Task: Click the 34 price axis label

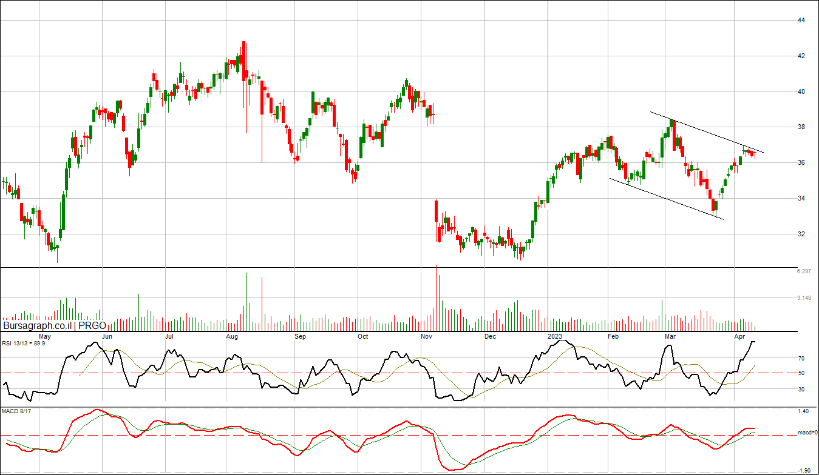Action: [801, 199]
